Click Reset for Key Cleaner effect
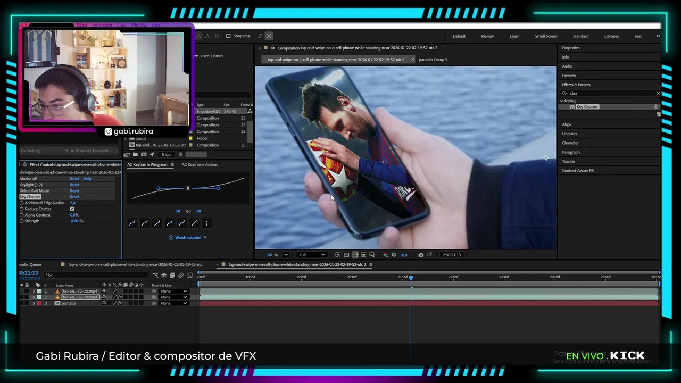 74,197
